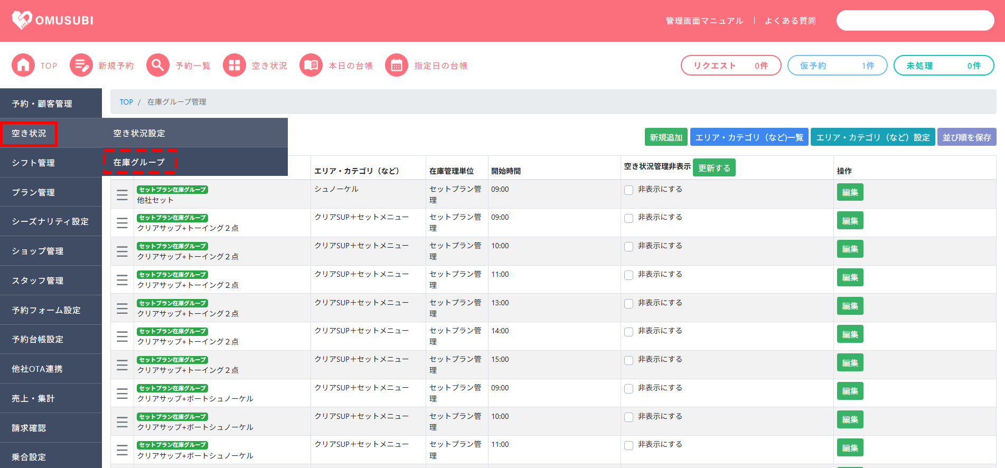Enable 非表示にする in the 15:00 row

point(628,360)
